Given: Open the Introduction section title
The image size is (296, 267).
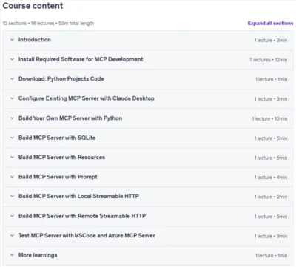Looking at the screenshot, I should coord(35,40).
